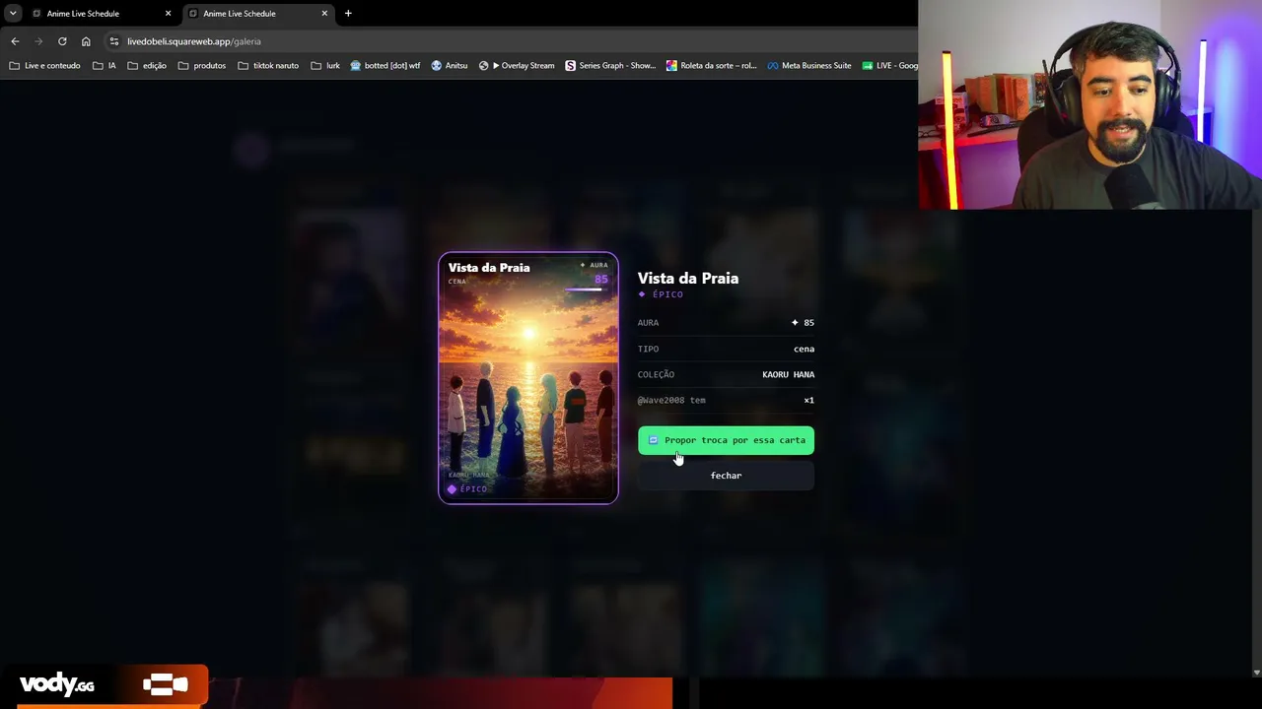Click the ×1 quantity value
The height and width of the screenshot is (709, 1262).
808,400
